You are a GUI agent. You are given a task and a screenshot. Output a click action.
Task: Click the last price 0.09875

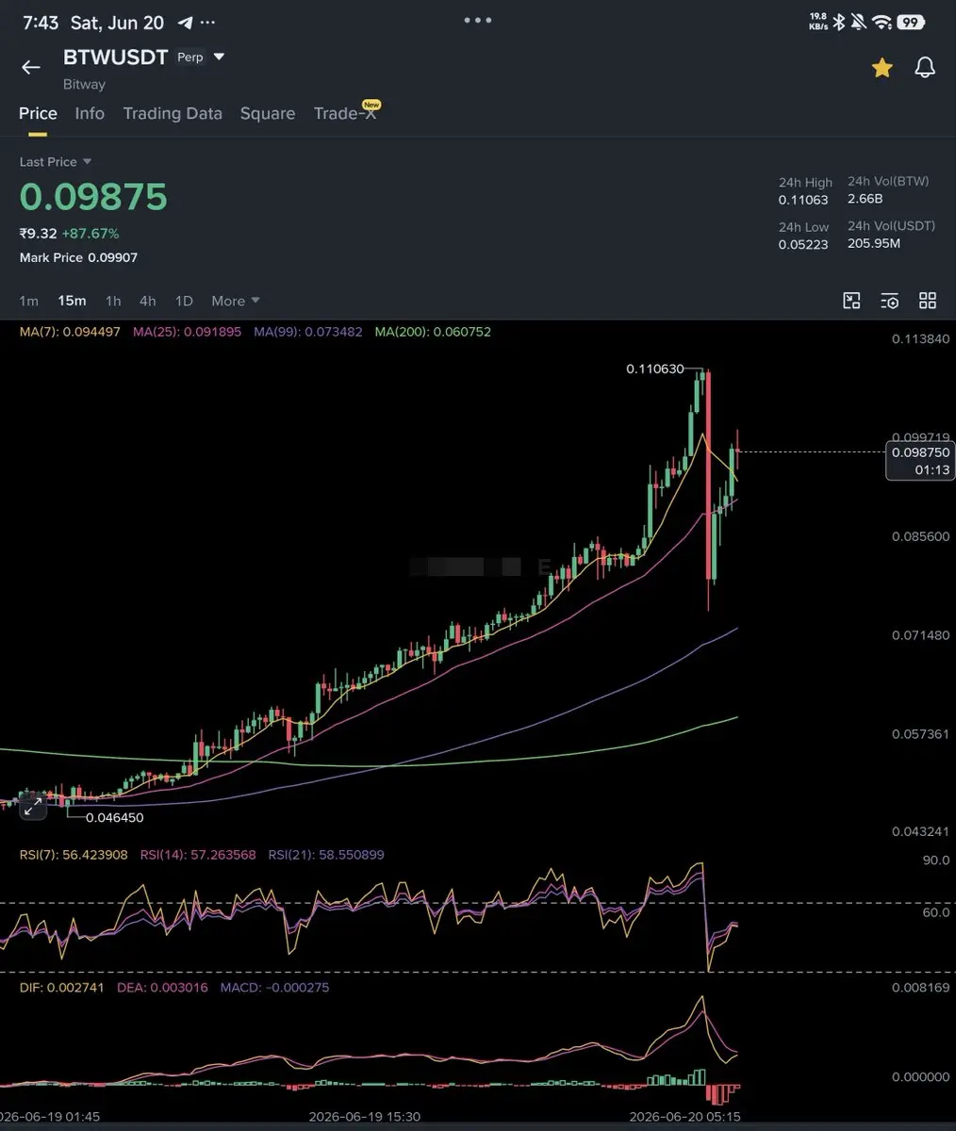click(93, 197)
